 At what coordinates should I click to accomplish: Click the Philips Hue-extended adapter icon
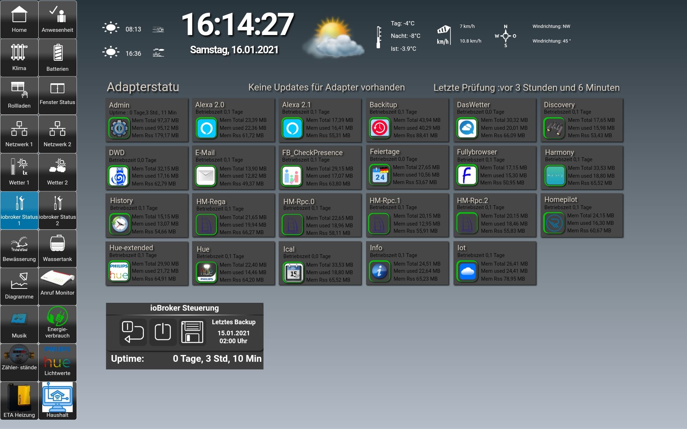(119, 271)
